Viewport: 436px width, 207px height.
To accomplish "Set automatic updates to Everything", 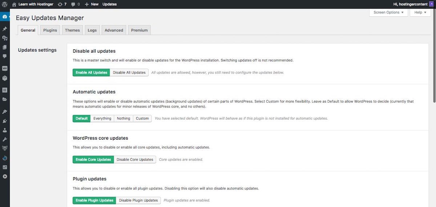I will (x=102, y=119).
